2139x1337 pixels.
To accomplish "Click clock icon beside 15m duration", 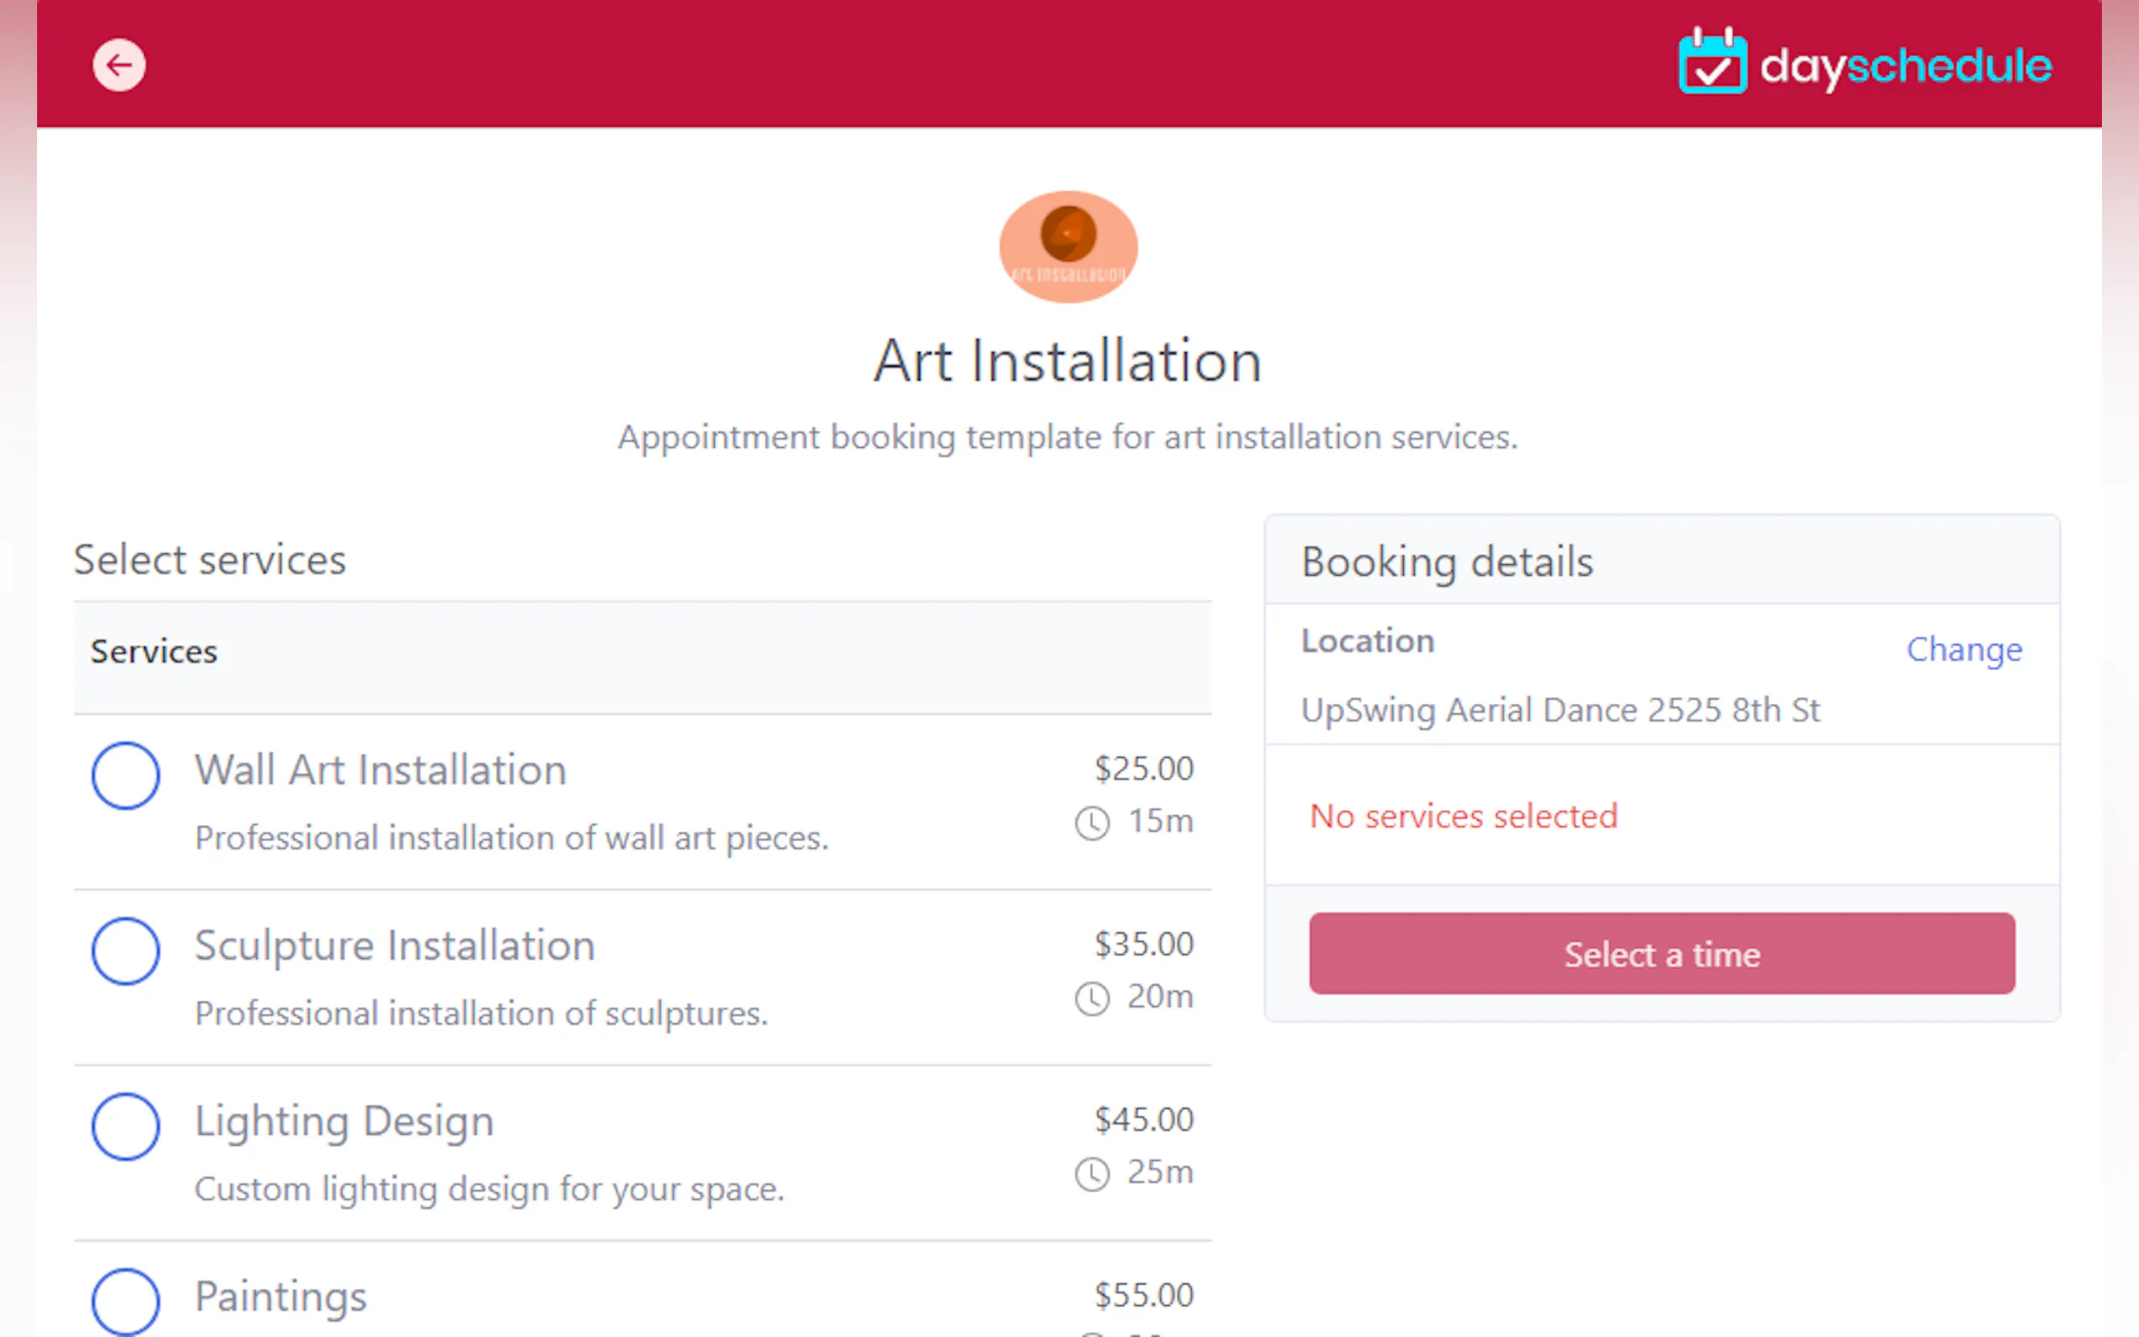I will [x=1092, y=823].
